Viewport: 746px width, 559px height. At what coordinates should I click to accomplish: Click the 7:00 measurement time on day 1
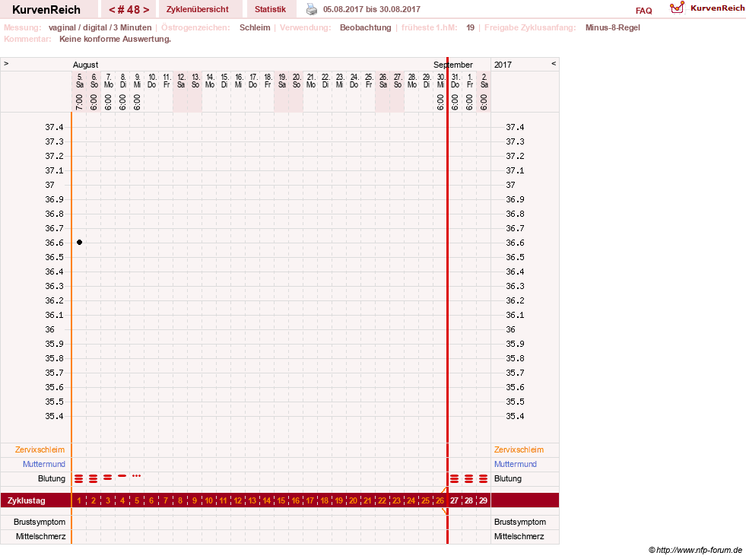79,102
